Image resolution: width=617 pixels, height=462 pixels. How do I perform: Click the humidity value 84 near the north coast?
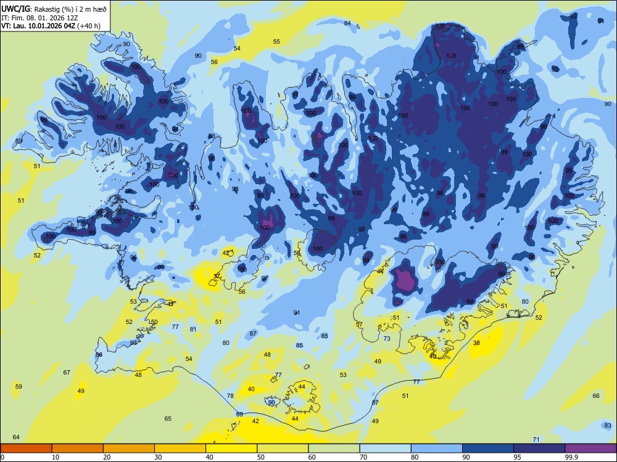click(347, 23)
